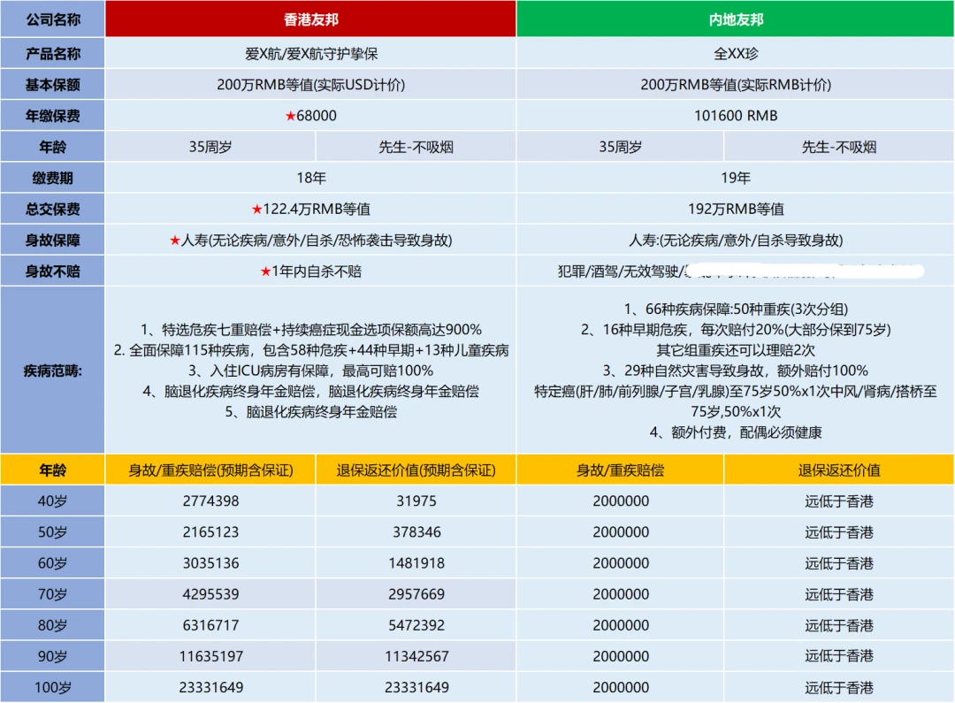The height and width of the screenshot is (703, 955).
Task: Select the 11342567 surrender value cell
Action: 416,656
